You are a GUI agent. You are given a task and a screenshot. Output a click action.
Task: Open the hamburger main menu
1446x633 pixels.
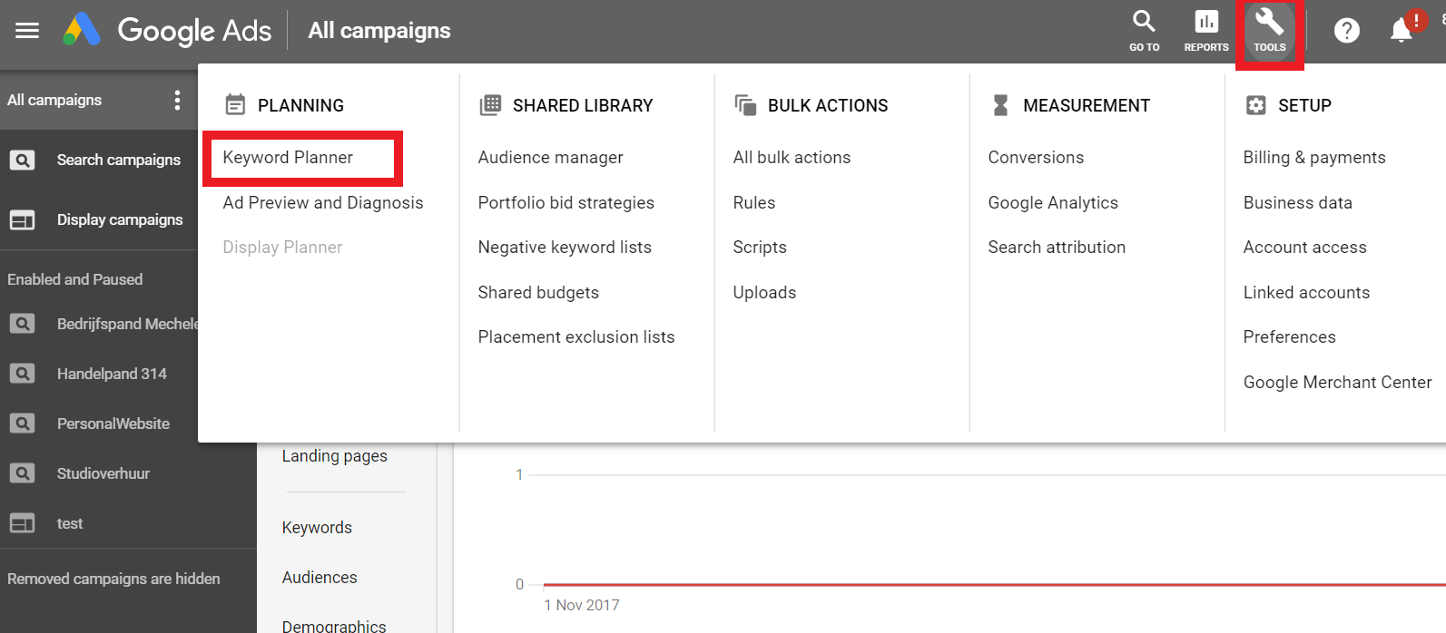(27, 31)
